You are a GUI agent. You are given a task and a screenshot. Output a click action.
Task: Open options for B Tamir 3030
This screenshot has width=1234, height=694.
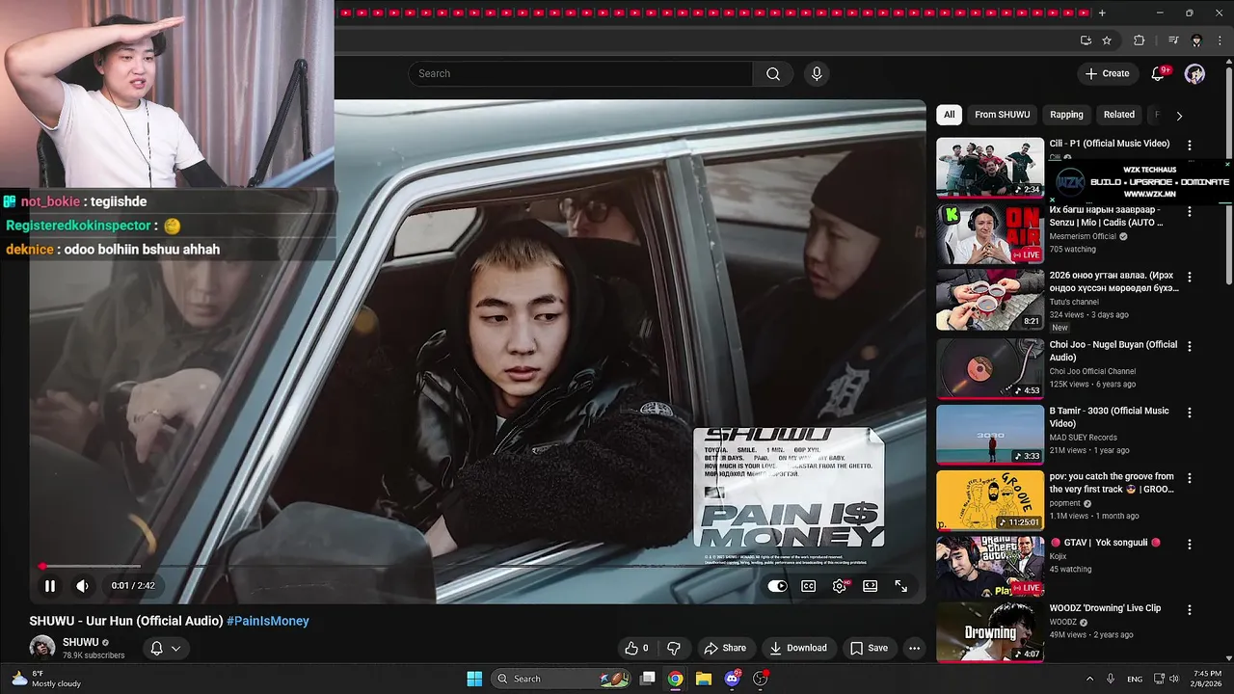pyautogui.click(x=1189, y=412)
